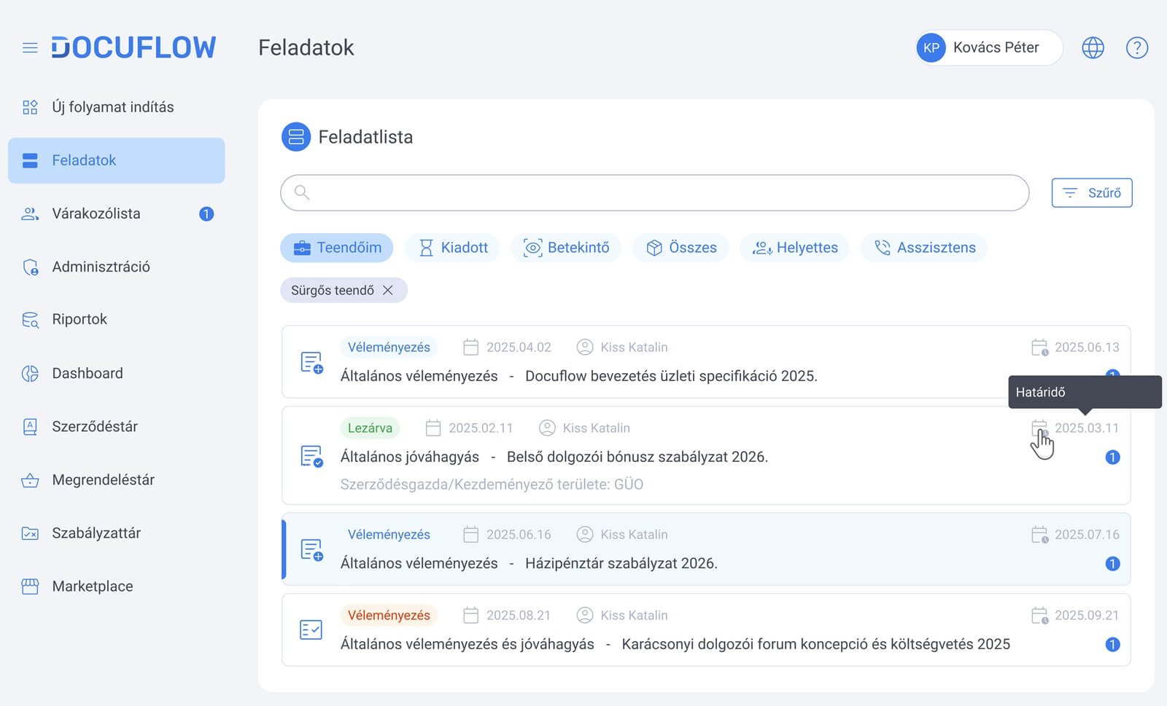Screen dimensions: 1167x706
Task: Click the deadline calendar icon beside 2025.06.13
Action: (1039, 348)
